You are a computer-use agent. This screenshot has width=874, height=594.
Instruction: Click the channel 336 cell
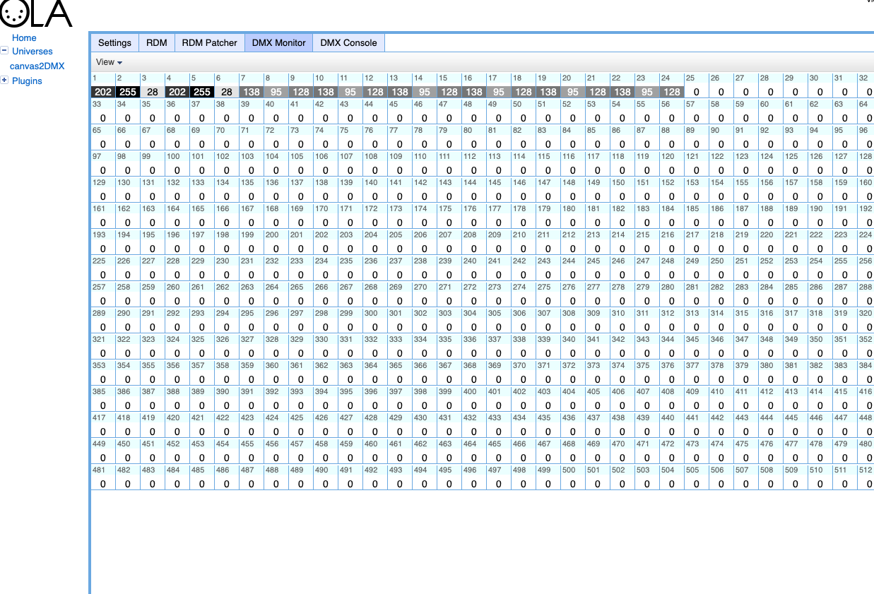coord(474,347)
